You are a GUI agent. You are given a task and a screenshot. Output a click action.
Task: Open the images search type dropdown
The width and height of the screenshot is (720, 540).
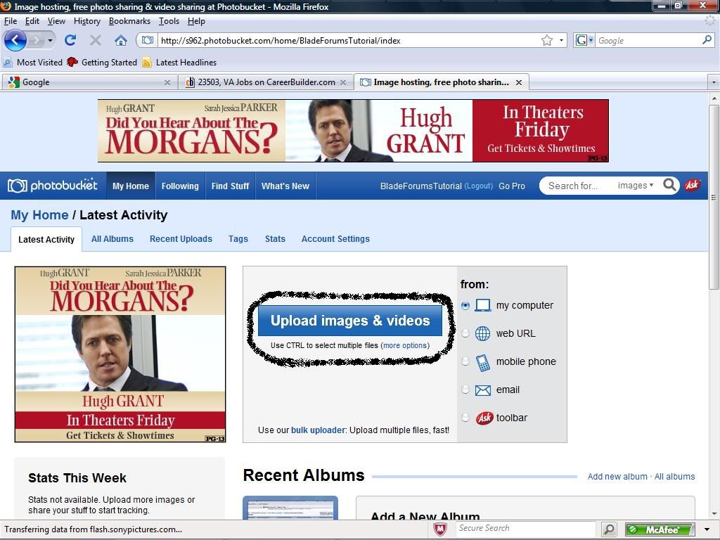636,185
